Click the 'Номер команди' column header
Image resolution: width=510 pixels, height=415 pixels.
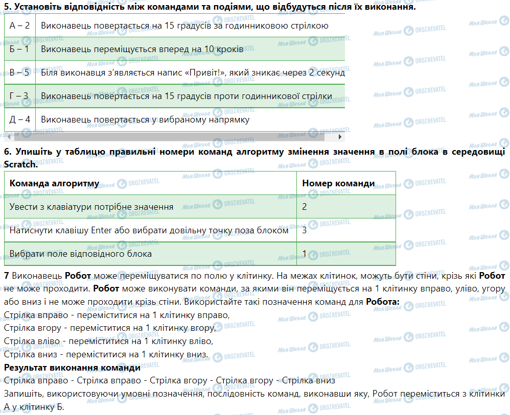coord(338,183)
